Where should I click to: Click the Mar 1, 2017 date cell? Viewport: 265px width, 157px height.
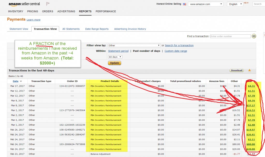click(18, 125)
